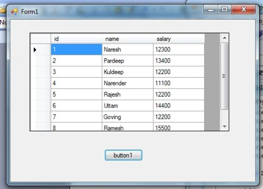Select the Rajesh name cell
Screen dimensions: 263x189
[x=128, y=94]
